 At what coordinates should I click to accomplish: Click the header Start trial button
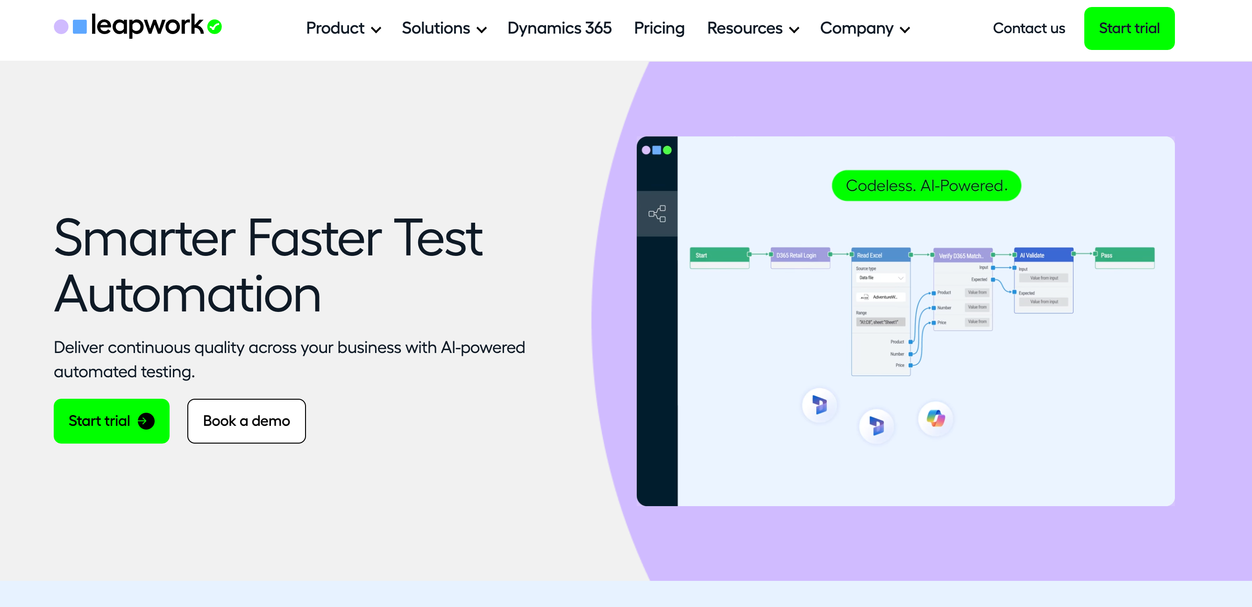1129,28
